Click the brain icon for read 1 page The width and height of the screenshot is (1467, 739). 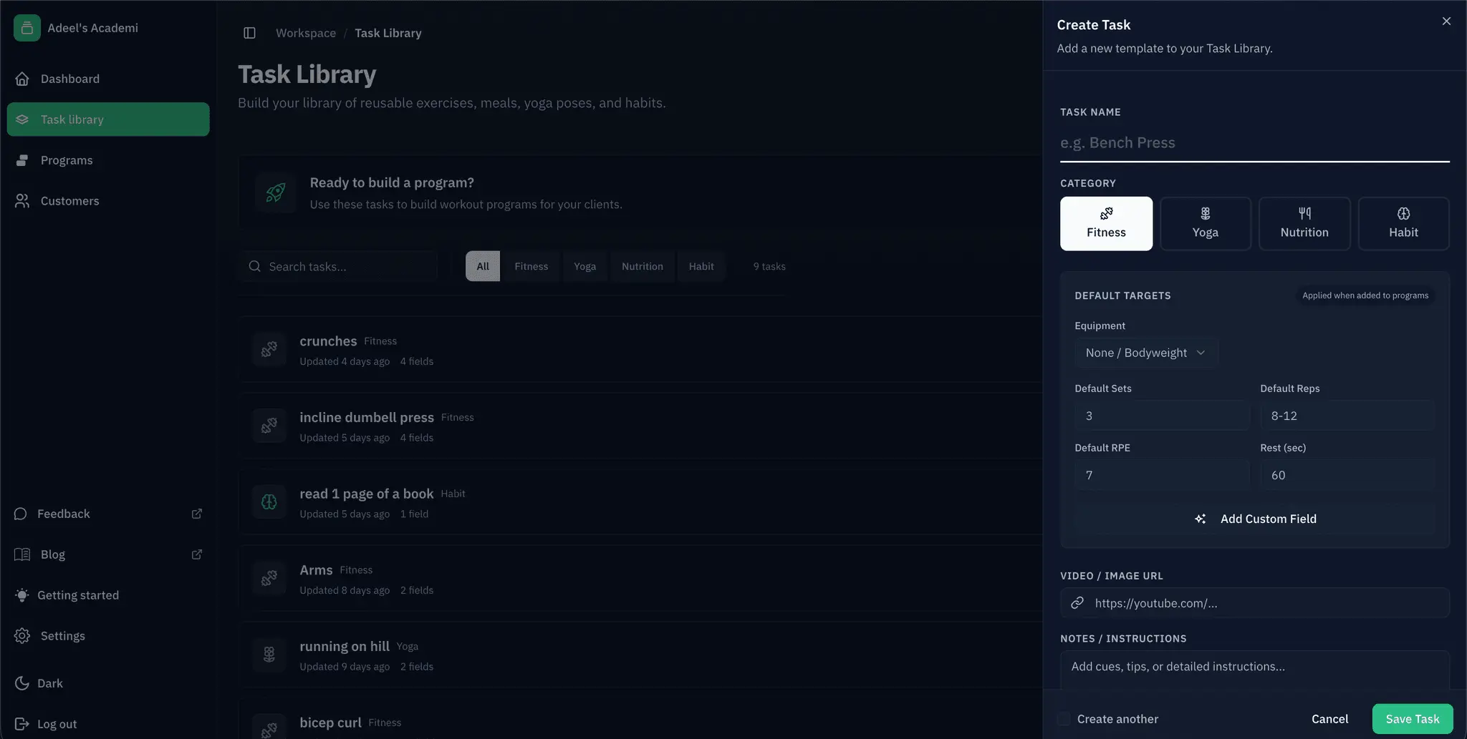coord(269,502)
